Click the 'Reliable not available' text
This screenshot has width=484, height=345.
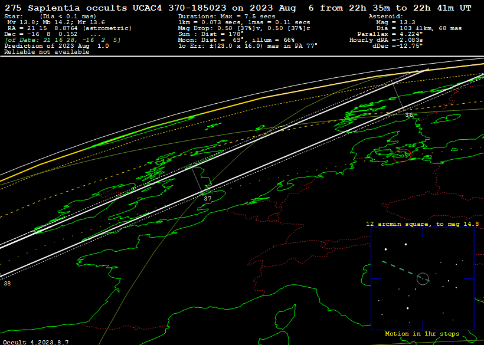click(47, 52)
